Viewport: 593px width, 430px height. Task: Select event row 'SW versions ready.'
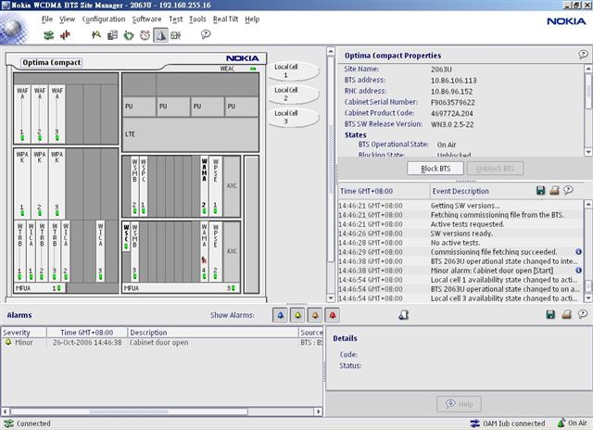click(461, 234)
